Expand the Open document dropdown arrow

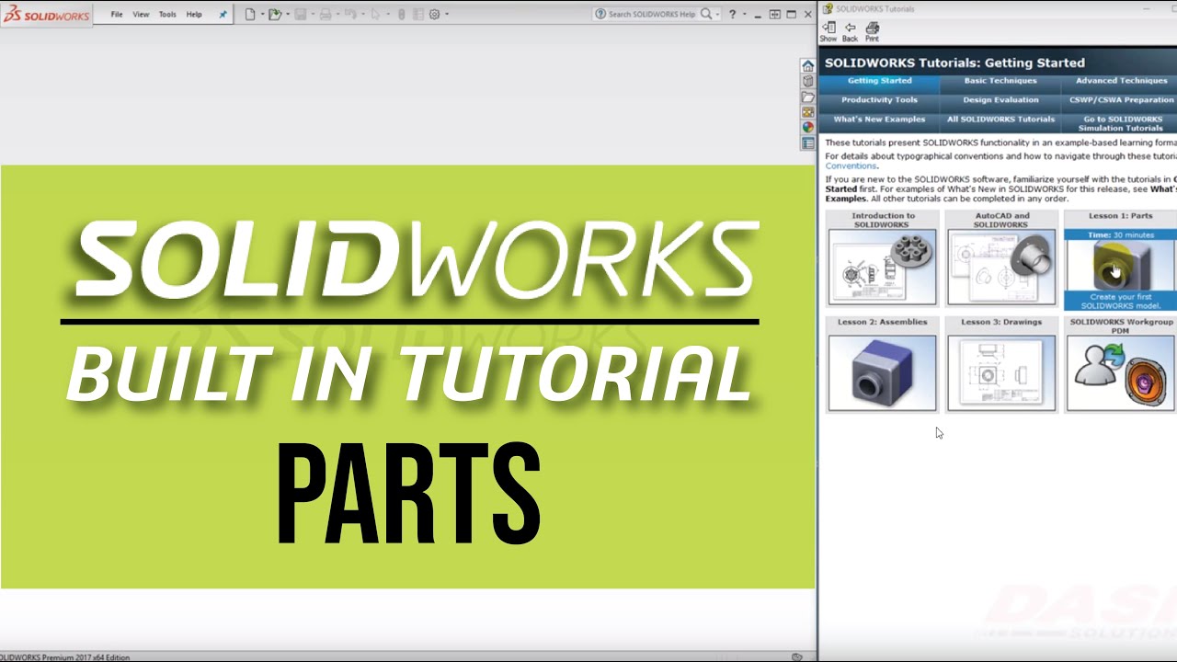pyautogui.click(x=287, y=15)
